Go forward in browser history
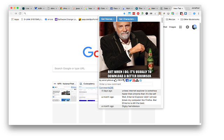 pos(16,13)
